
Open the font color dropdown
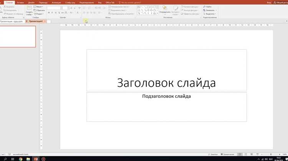(78, 13)
